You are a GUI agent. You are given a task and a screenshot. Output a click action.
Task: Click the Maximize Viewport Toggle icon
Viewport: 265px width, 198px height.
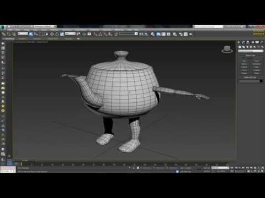pos(263,171)
